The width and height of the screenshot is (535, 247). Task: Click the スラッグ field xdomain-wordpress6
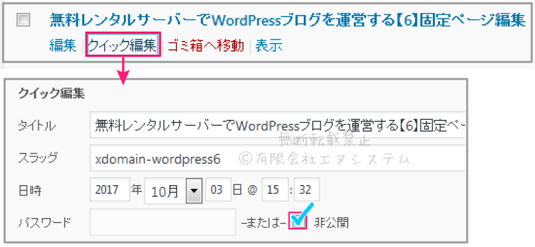[x=278, y=158]
